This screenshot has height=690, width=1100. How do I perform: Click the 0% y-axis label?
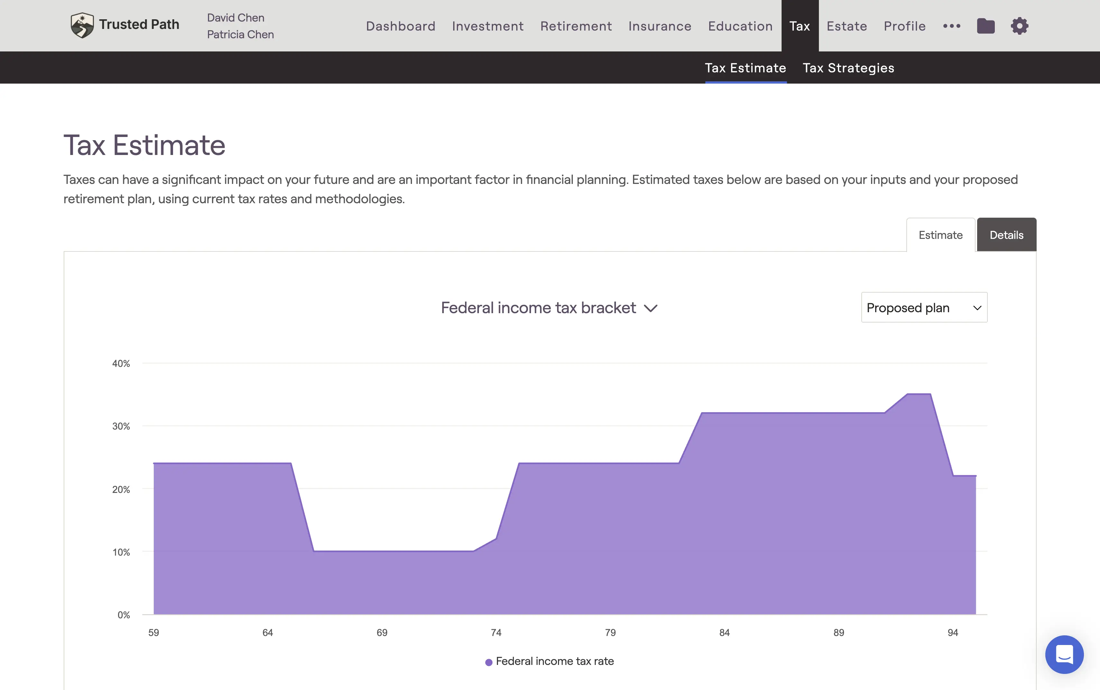coord(124,615)
